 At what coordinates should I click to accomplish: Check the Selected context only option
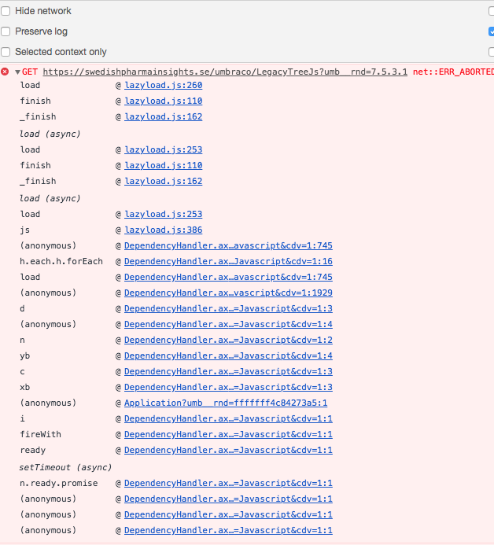coord(6,52)
